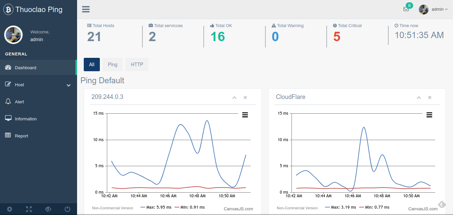Open chart menu on 209.244.0.3 graph

[x=245, y=115]
